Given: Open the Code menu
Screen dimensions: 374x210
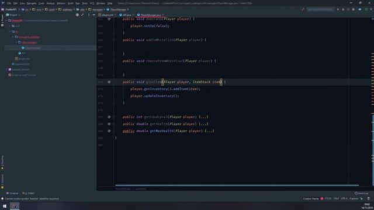Looking at the screenshot, I should (41, 3).
